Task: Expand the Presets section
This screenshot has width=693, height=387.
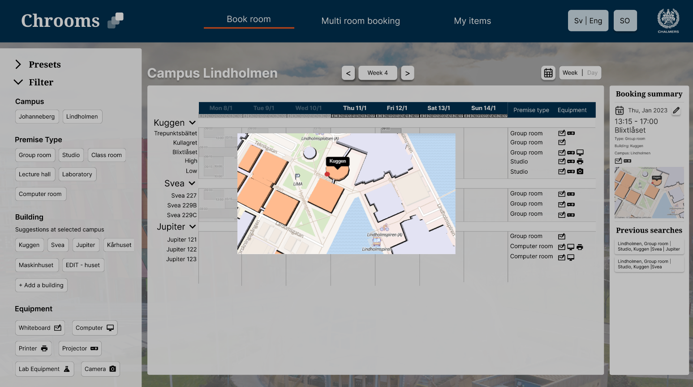Action: [x=18, y=64]
